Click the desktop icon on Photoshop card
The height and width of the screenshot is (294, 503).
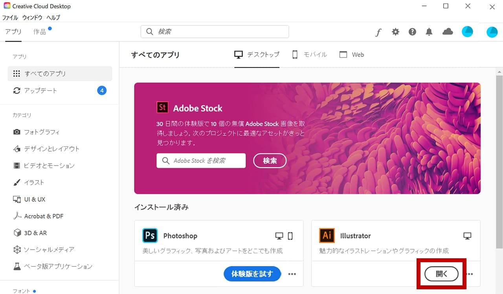point(279,236)
